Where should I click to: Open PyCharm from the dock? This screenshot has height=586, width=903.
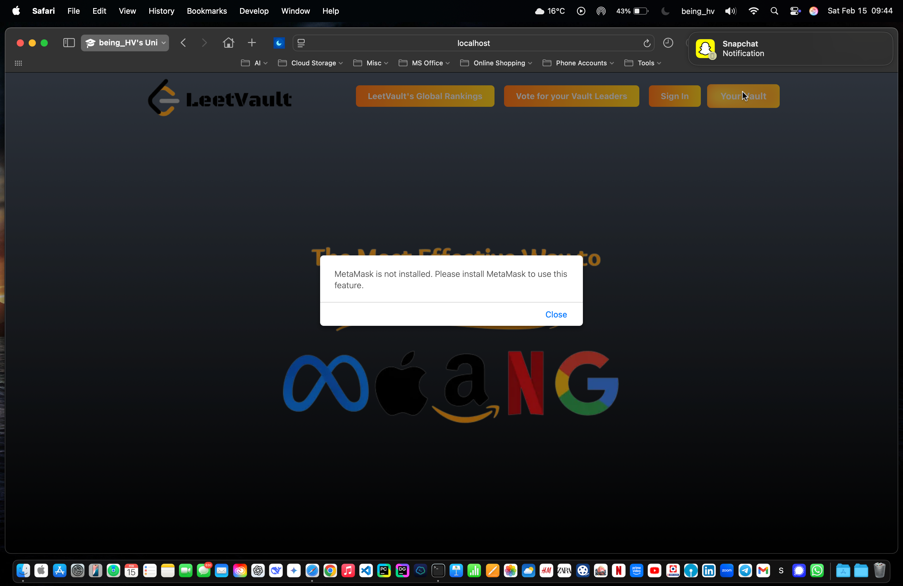point(384,571)
